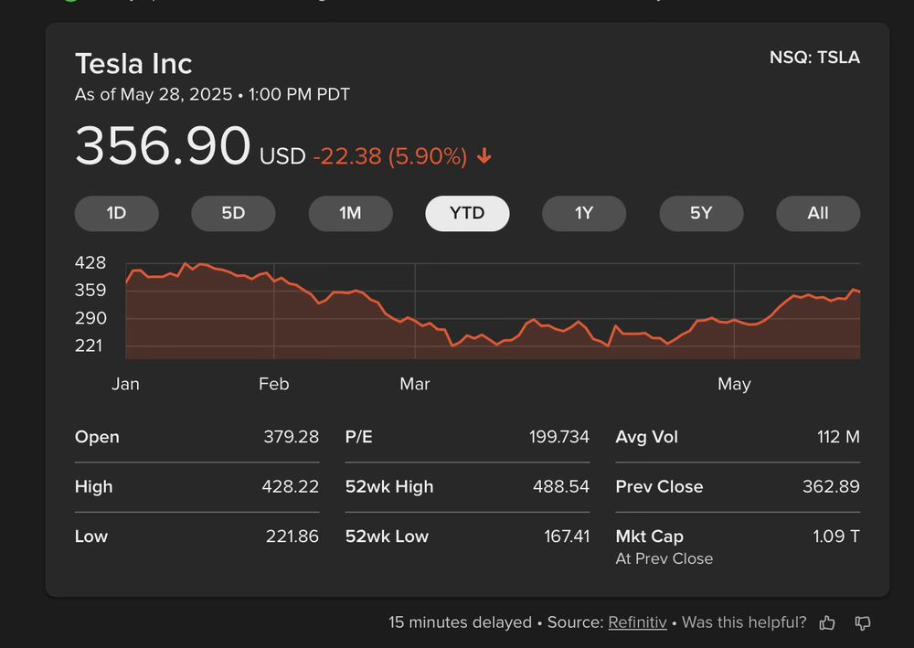Show the All time range

[818, 213]
